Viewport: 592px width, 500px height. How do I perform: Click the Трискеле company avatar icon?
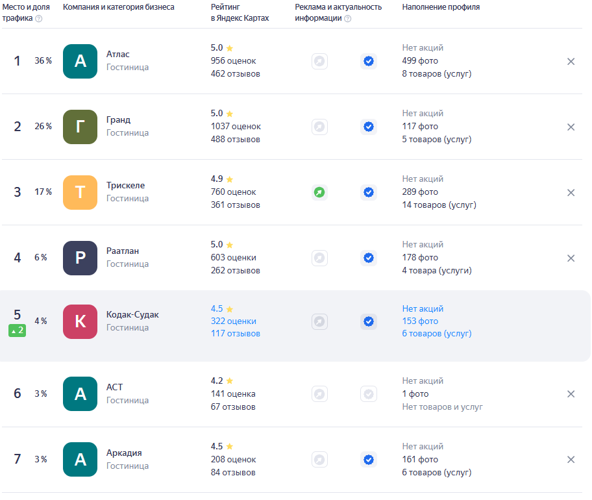coord(80,193)
